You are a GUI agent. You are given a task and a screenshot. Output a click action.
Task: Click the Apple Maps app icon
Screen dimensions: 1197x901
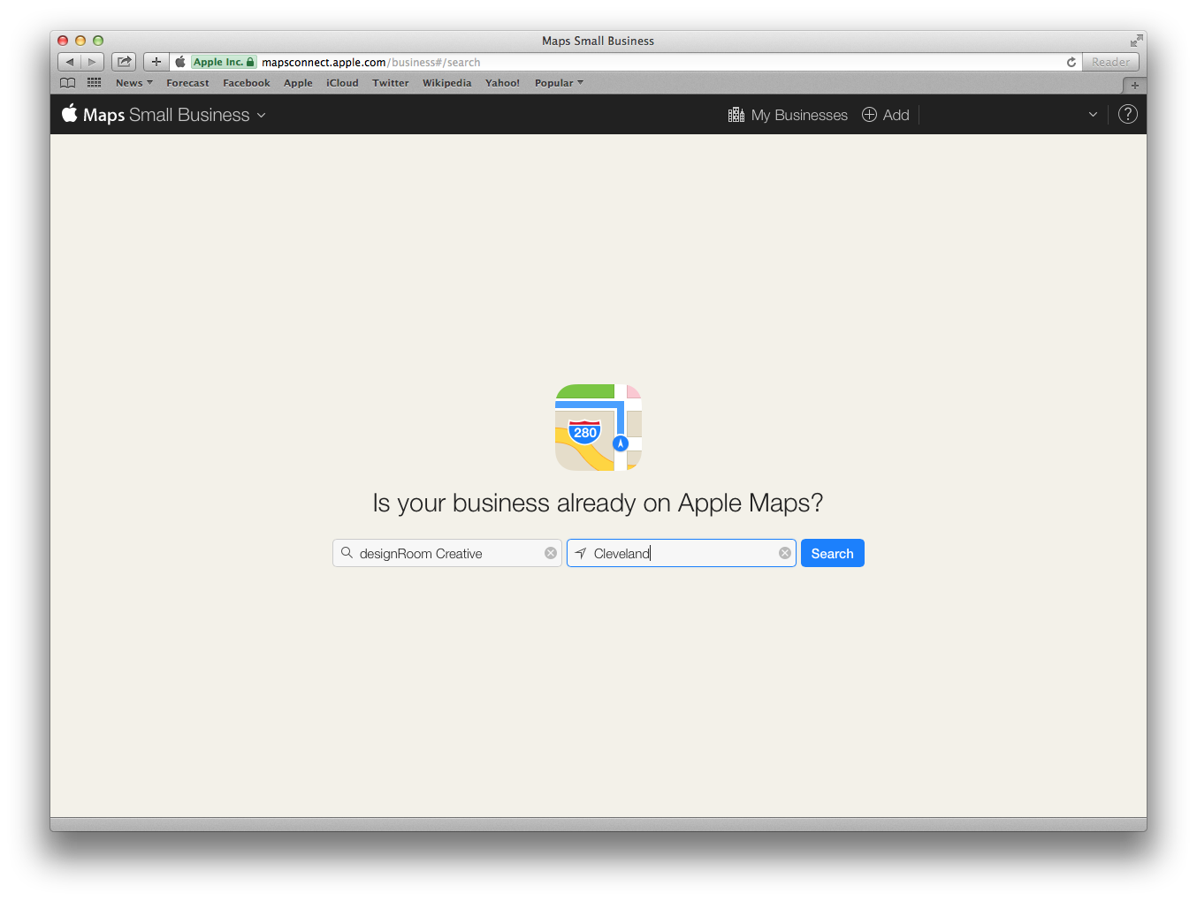598,428
